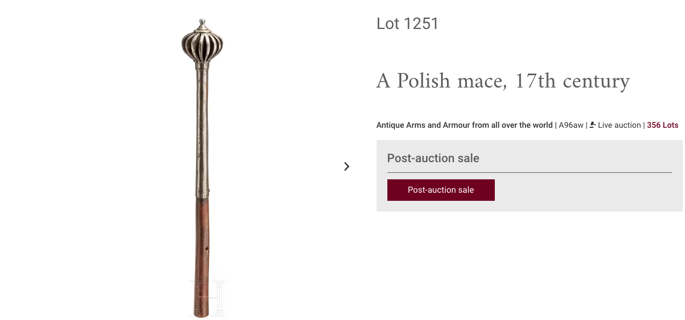Click the Live auction label

(619, 125)
